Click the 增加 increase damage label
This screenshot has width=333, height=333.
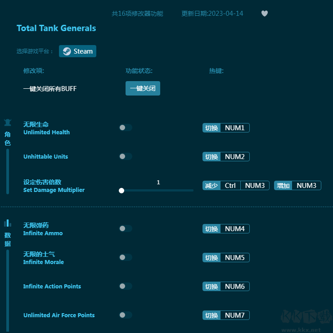click(x=283, y=186)
